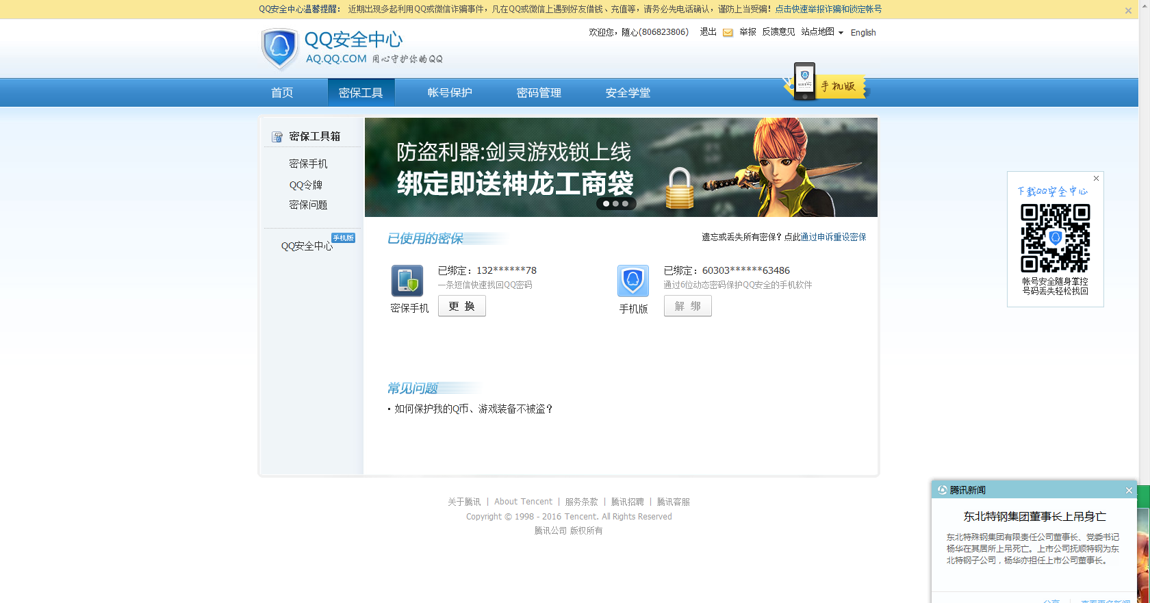Click the 密保手机 phone shield icon
1150x603 pixels.
(407, 281)
